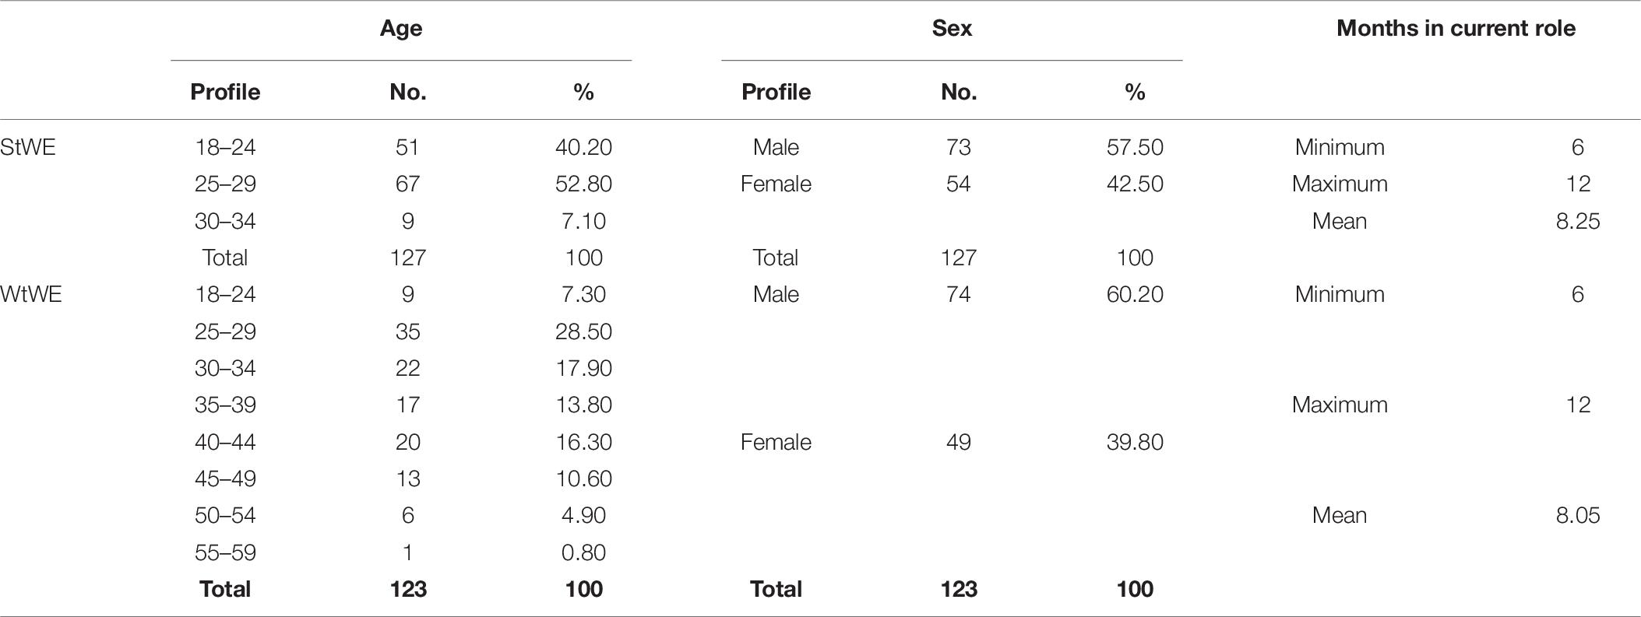
Task: Select the 35–39 count value 17
Action: pos(408,405)
